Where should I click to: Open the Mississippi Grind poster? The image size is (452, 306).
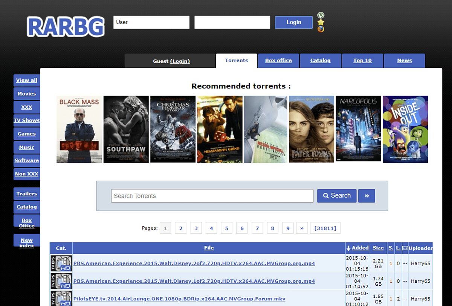click(x=220, y=129)
